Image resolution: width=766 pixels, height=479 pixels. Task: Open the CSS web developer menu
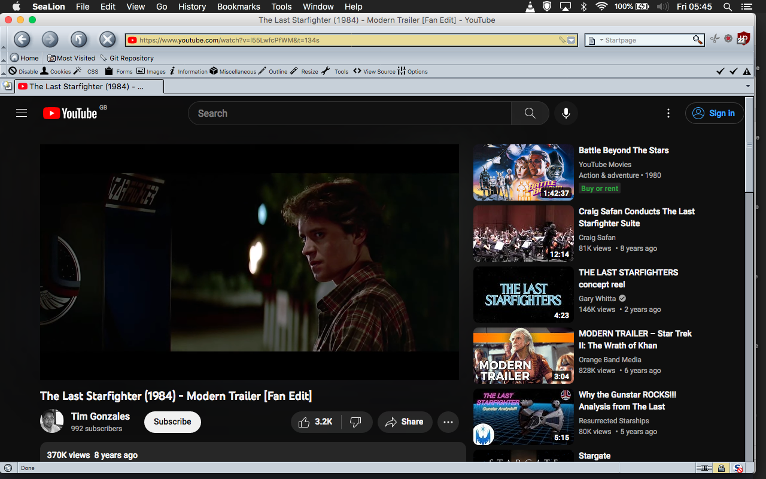pos(86,71)
